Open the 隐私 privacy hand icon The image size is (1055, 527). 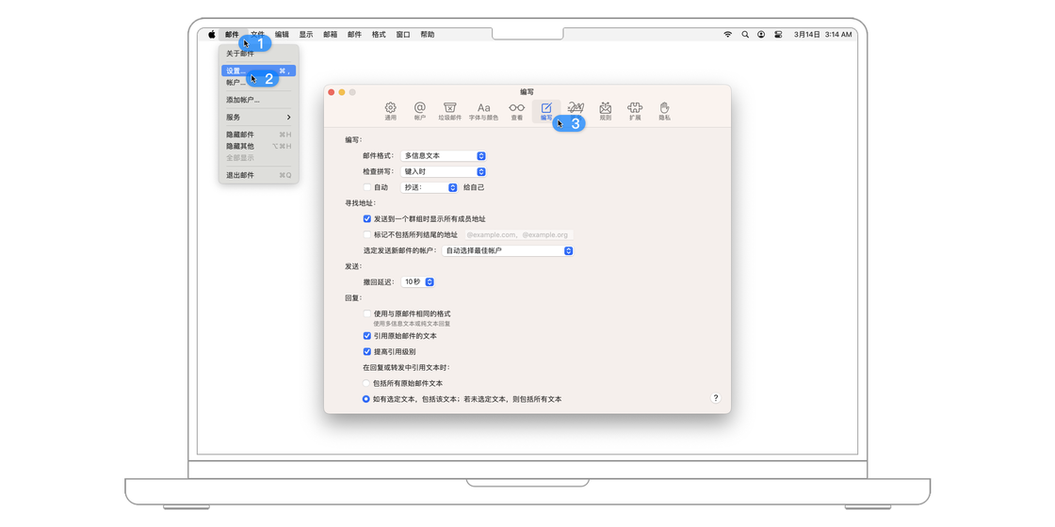[665, 111]
